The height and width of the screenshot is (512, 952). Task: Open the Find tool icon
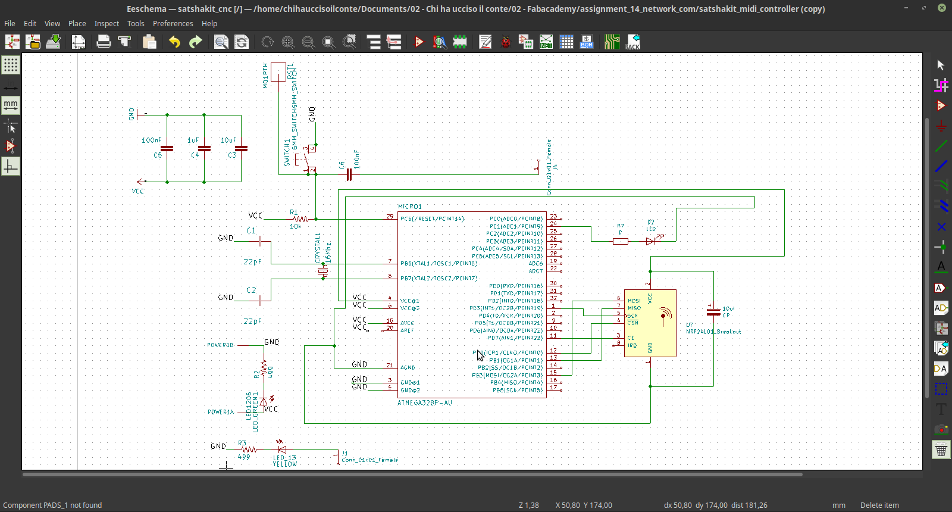coord(221,42)
